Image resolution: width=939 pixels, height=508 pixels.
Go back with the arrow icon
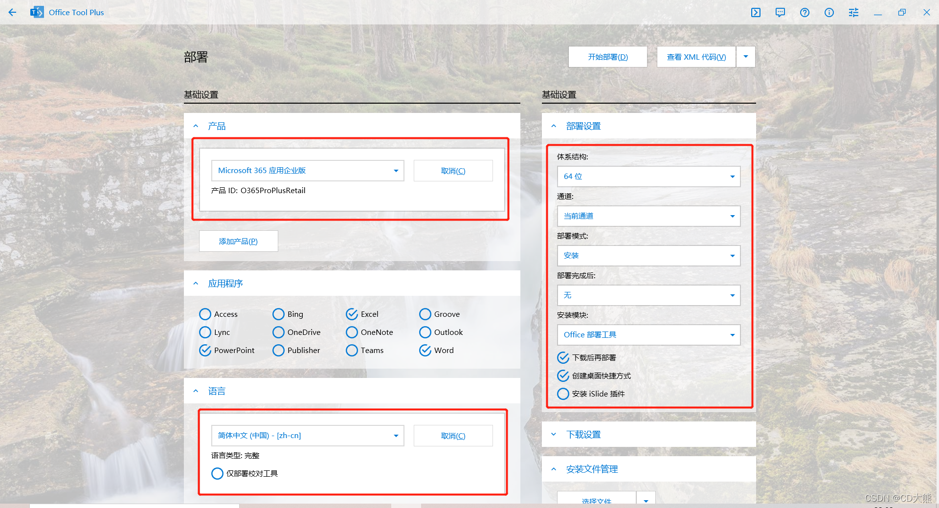click(12, 12)
